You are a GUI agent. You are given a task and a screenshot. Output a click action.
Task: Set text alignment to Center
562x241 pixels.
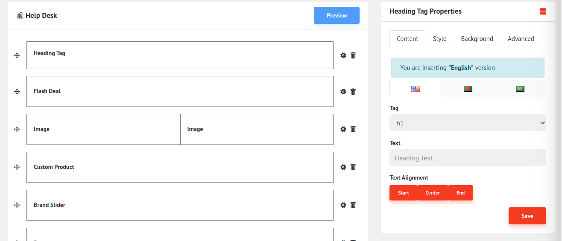pos(433,193)
